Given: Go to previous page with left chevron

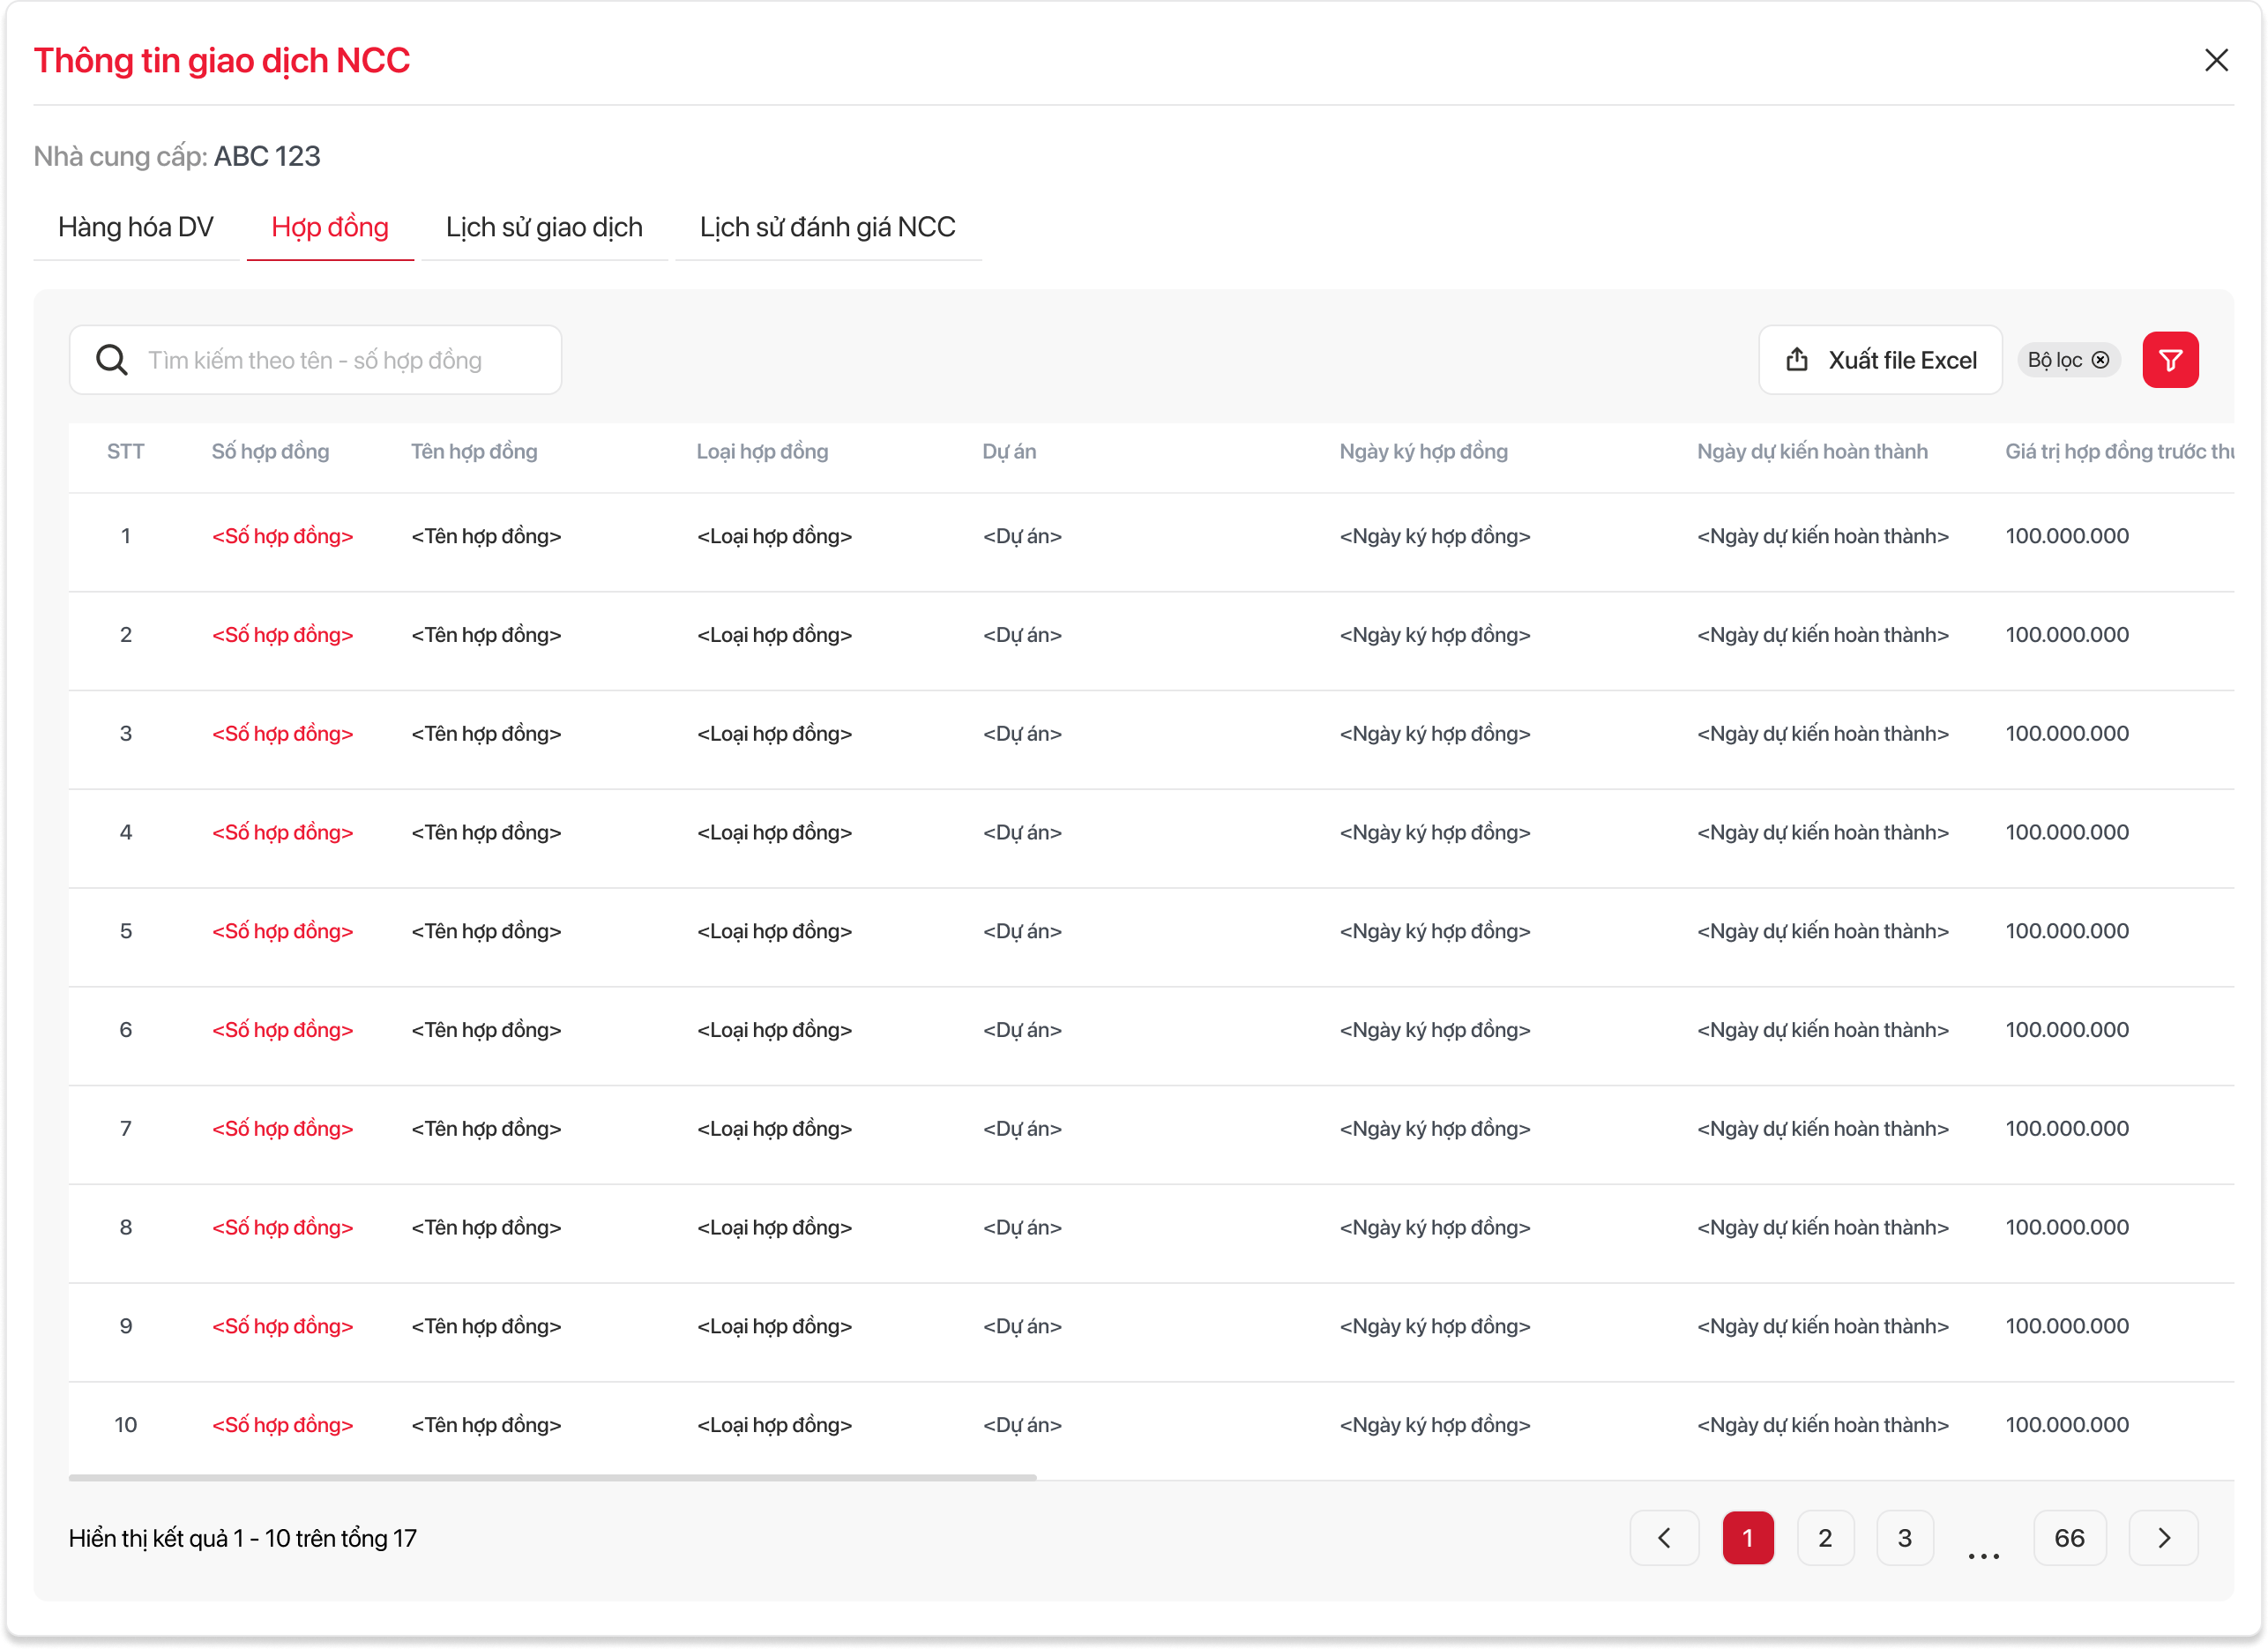Looking at the screenshot, I should coord(1664,1537).
